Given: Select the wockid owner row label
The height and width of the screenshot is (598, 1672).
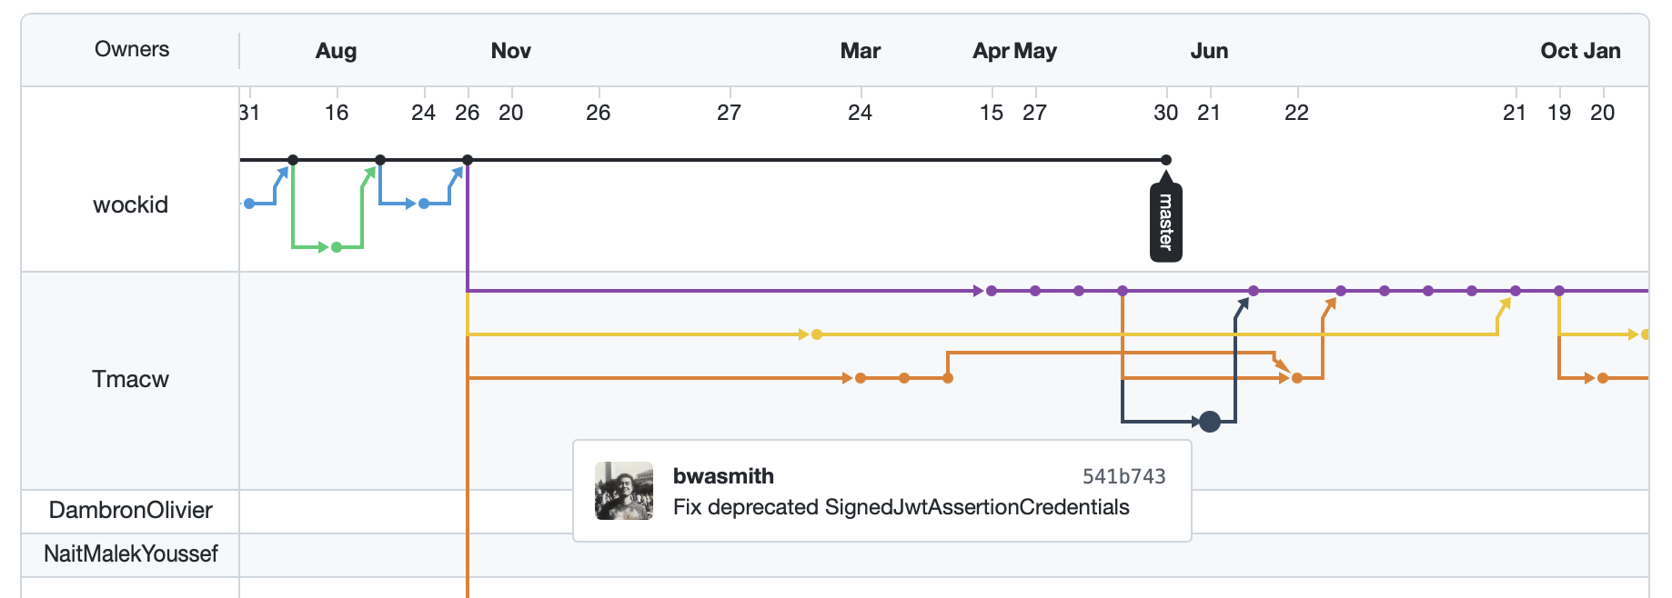Looking at the screenshot, I should pos(131,204).
